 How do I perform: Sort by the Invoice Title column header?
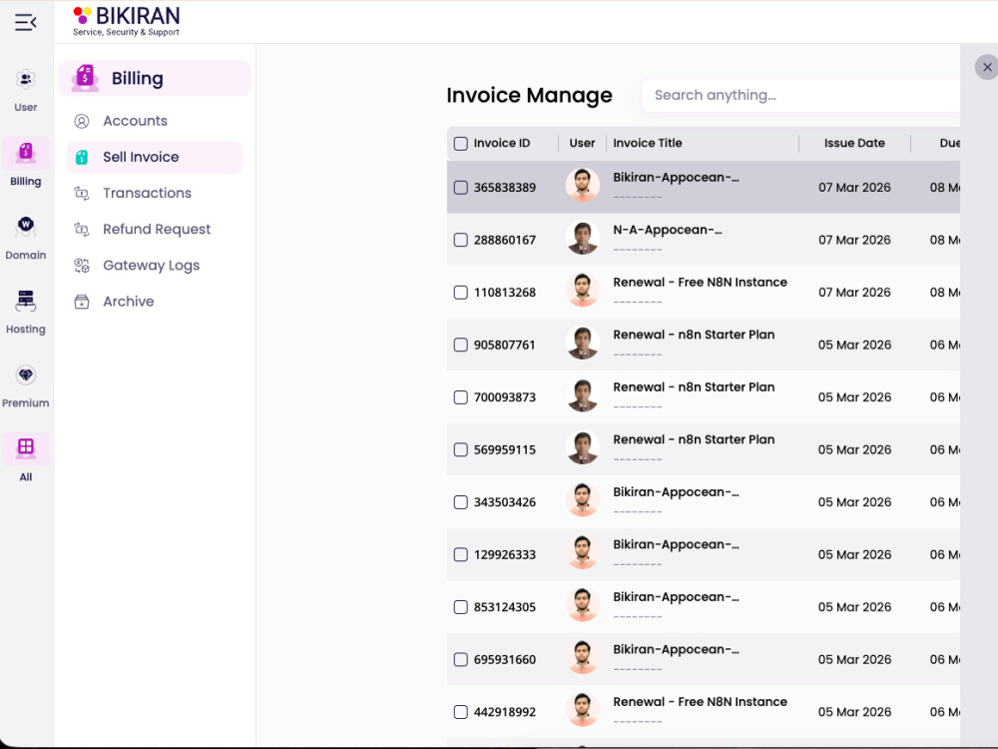coord(648,143)
